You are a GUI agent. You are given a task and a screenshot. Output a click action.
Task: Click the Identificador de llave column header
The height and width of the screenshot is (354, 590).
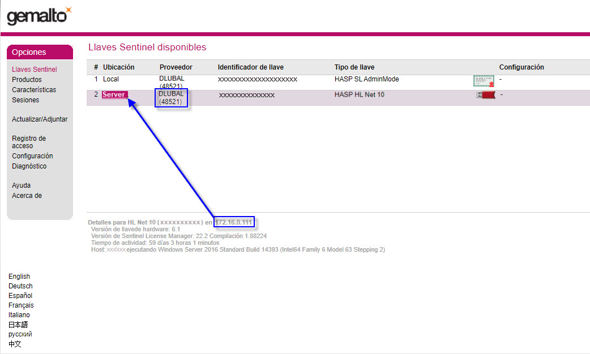point(251,67)
